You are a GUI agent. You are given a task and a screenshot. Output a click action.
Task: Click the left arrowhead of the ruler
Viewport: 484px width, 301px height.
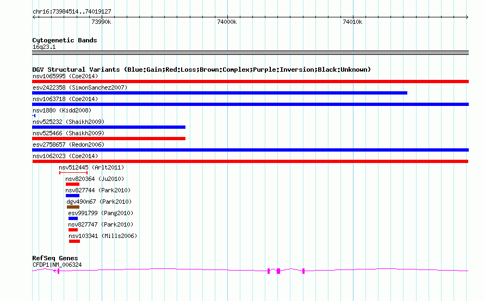point(34,17)
